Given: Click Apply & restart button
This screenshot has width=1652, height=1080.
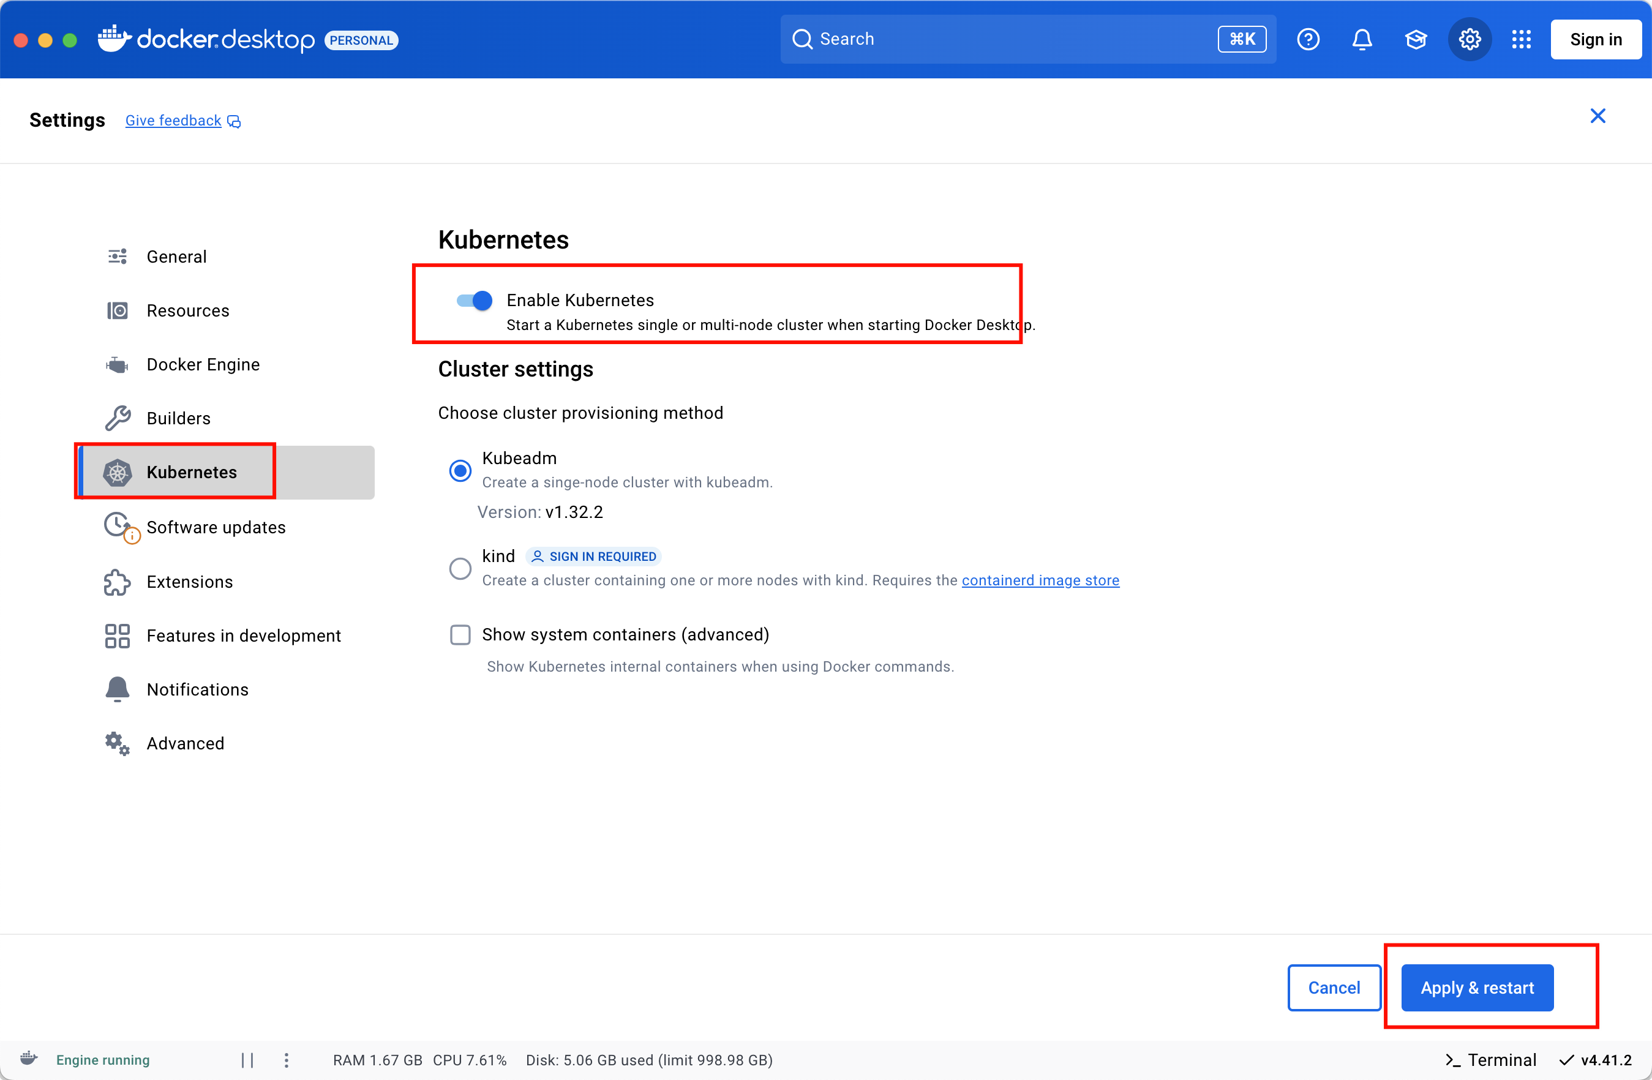Looking at the screenshot, I should (1476, 987).
